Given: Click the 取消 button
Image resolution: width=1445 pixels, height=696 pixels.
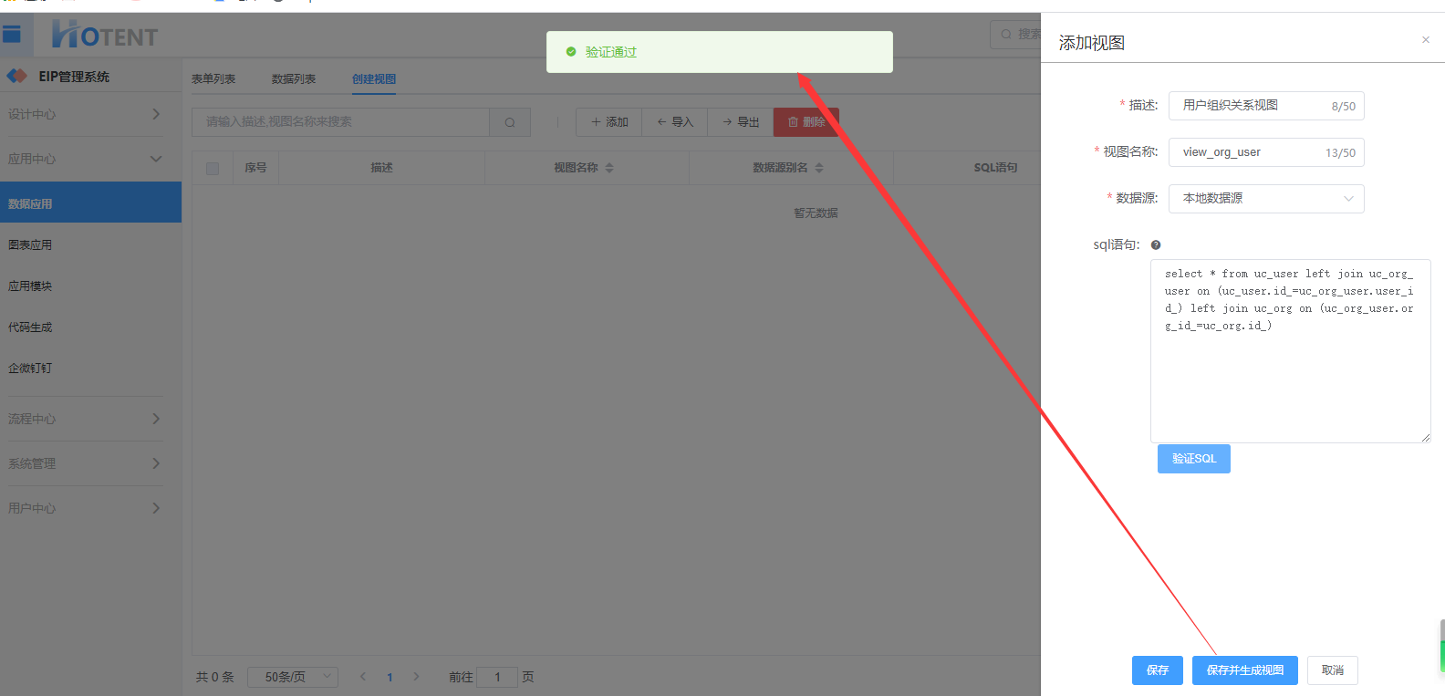Looking at the screenshot, I should coord(1333,670).
